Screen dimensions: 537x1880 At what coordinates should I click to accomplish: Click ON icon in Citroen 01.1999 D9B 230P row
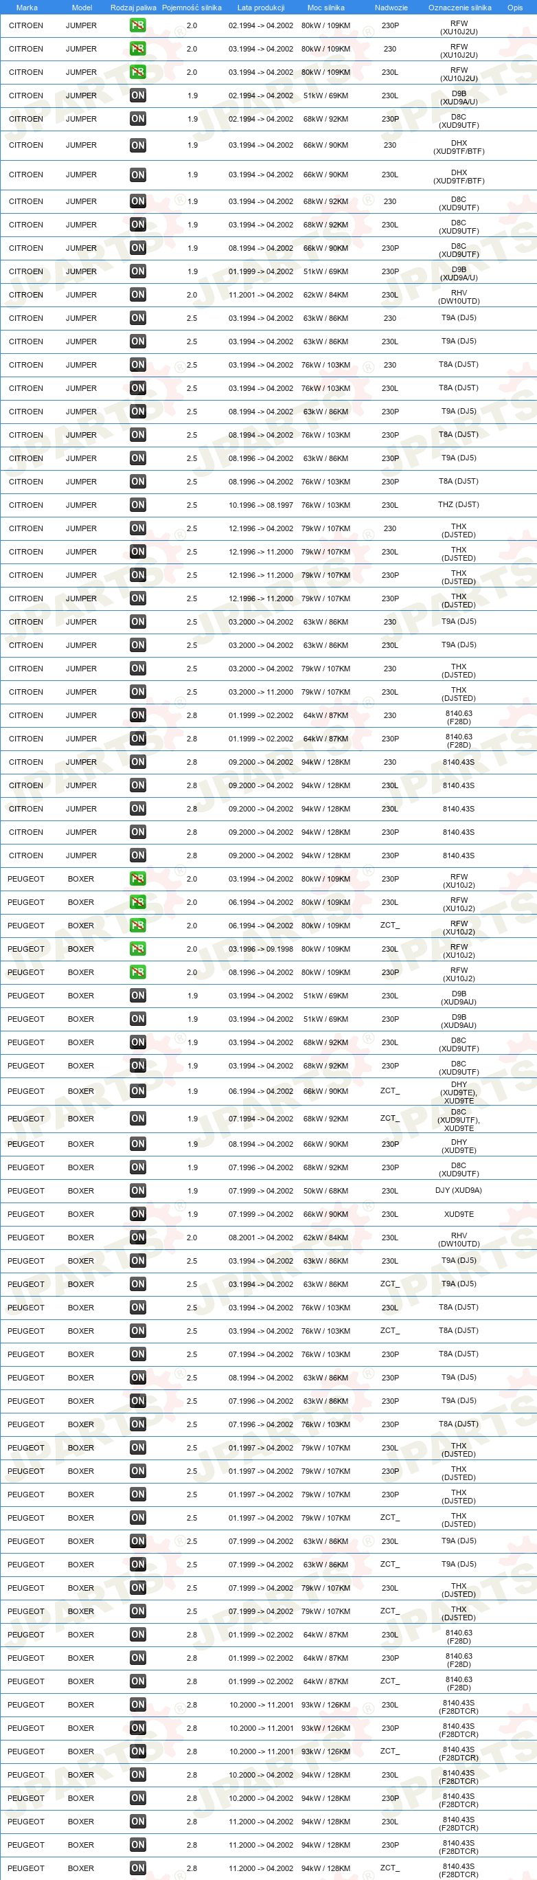click(137, 271)
